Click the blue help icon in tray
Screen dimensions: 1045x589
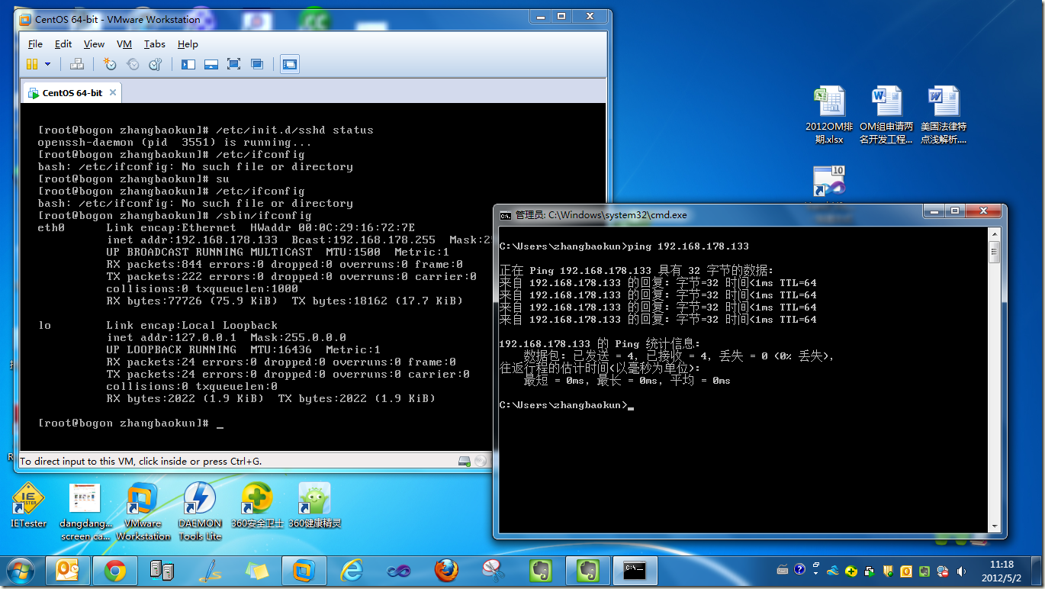[799, 569]
